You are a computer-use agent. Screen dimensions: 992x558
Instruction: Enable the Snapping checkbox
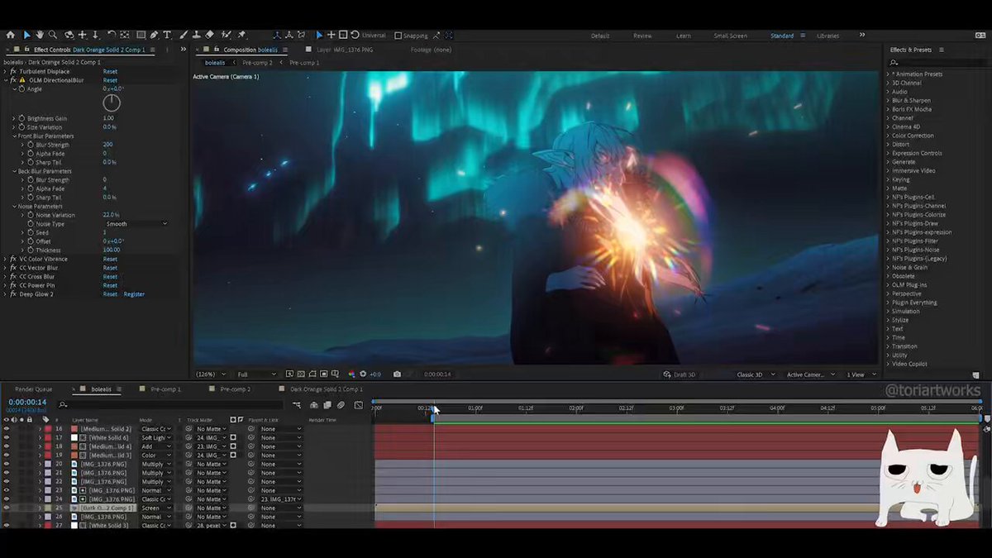pos(398,36)
